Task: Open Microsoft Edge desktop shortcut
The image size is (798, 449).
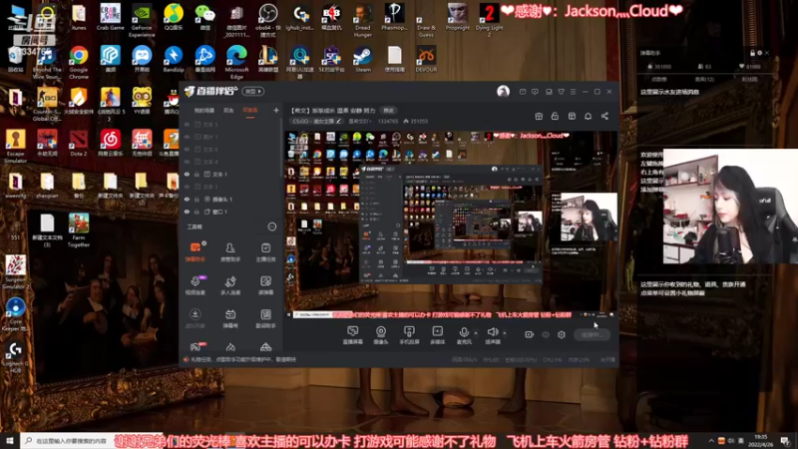Action: click(x=236, y=62)
